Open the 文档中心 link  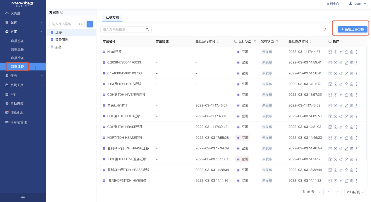tap(333, 4)
